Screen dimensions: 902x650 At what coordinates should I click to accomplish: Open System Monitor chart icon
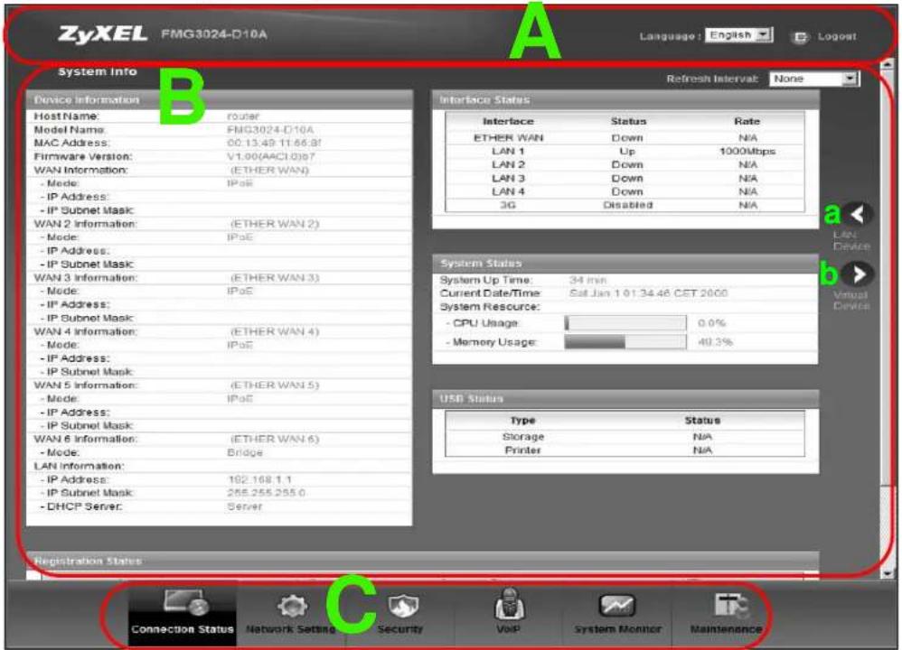(616, 605)
